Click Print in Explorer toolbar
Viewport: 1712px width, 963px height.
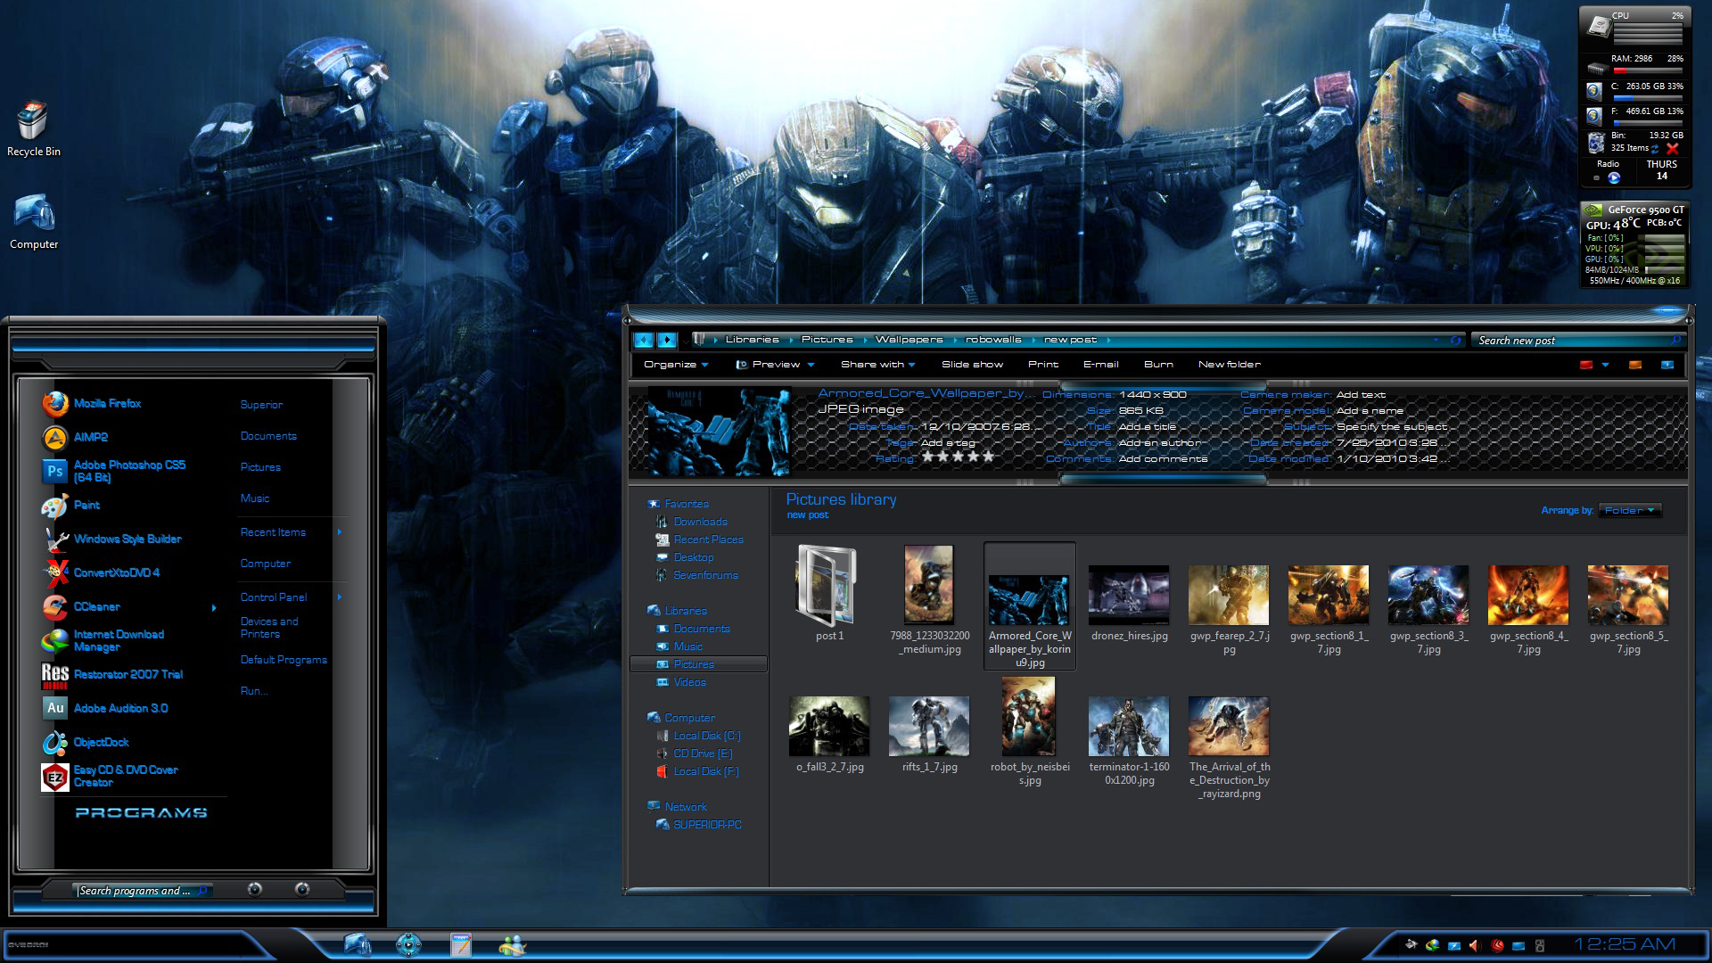[x=1043, y=365]
